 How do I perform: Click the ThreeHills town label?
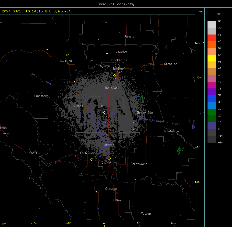coord(145,113)
